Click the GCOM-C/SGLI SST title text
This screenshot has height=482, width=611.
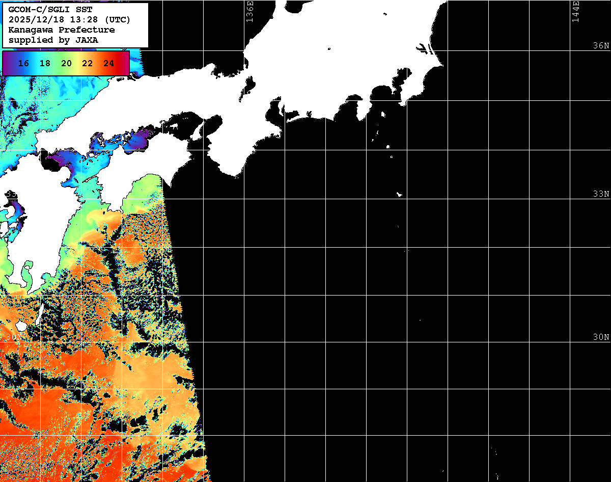coord(49,10)
